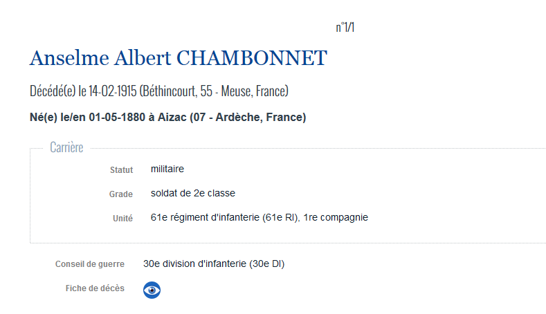Click the birth line Né(e) le/en 01-05-1880
The width and height of the screenshot is (546, 314).
[87, 118]
